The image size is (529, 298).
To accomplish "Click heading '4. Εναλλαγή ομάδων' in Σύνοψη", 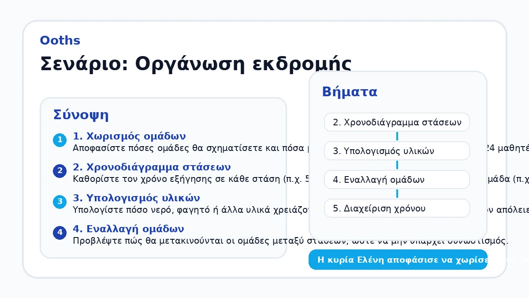I will pyautogui.click(x=128, y=229).
